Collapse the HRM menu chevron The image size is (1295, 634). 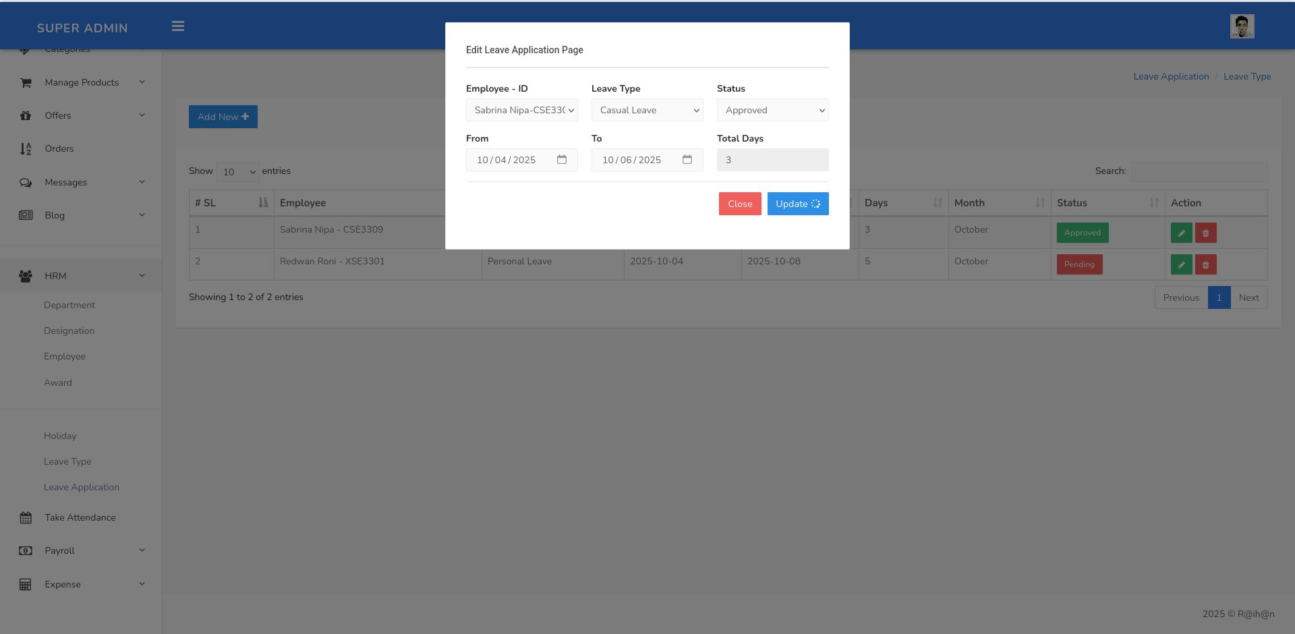click(x=142, y=276)
